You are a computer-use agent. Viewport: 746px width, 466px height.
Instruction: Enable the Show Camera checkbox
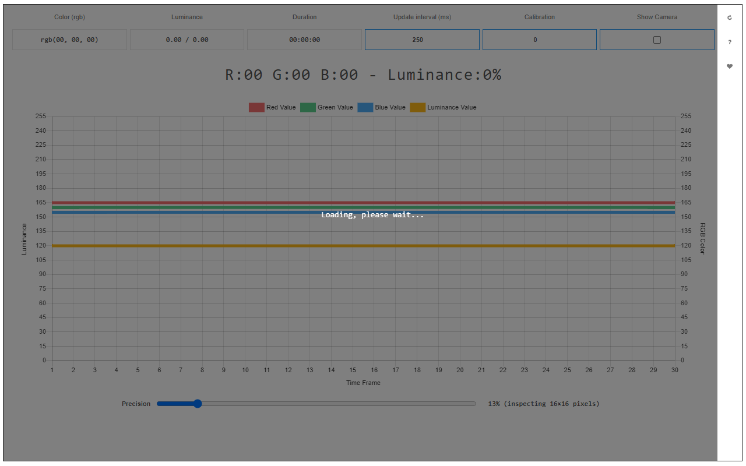(x=657, y=40)
